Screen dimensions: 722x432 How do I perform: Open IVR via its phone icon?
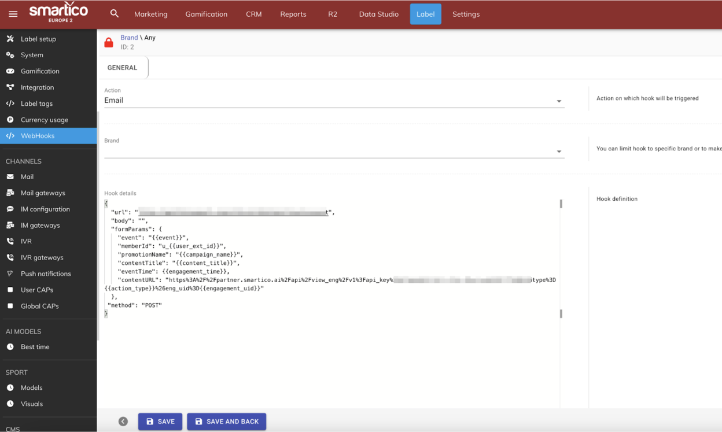(10, 241)
